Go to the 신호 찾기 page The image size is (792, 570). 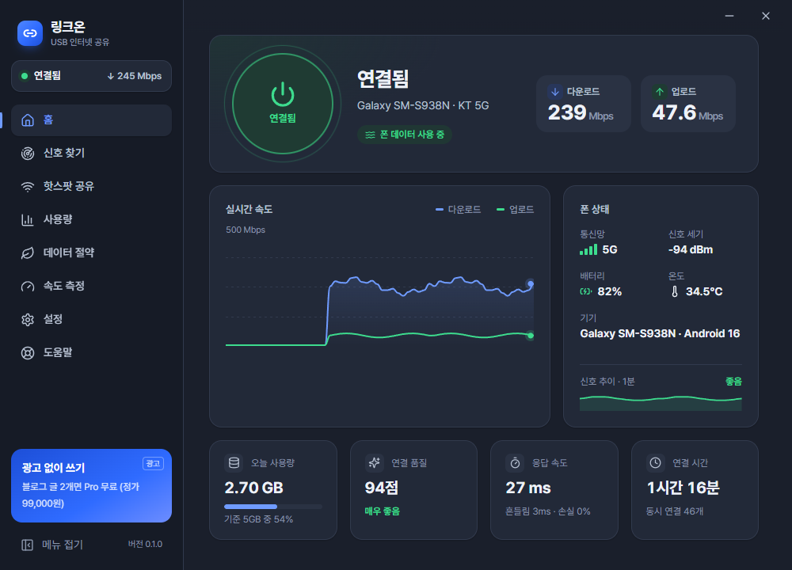91,153
